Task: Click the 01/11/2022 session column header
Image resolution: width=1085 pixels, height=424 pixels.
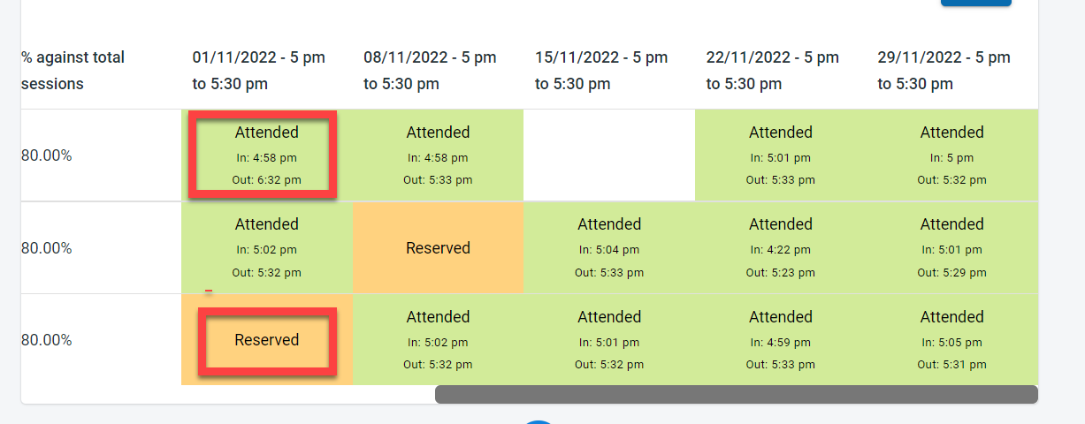Action: point(259,71)
